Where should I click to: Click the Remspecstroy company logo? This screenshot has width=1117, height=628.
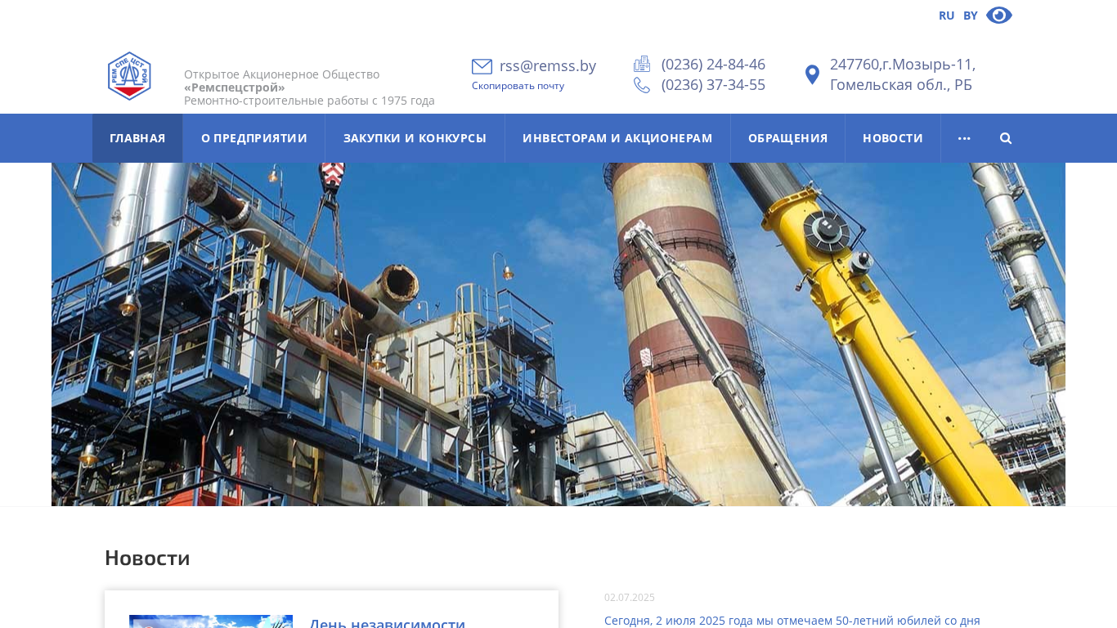(x=129, y=76)
